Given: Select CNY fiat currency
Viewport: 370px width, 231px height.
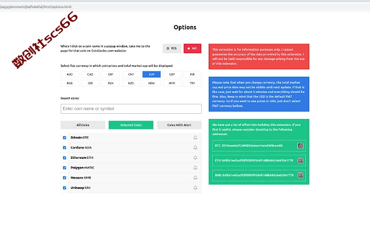Looking at the screenshot, I should click(x=131, y=74).
